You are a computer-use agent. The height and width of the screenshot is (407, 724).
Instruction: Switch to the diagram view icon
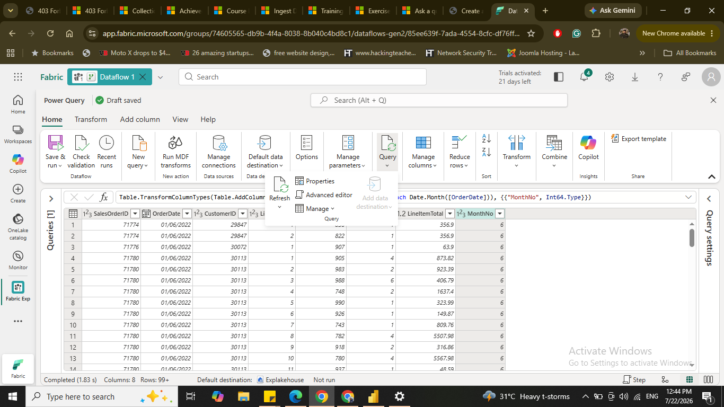click(665, 379)
